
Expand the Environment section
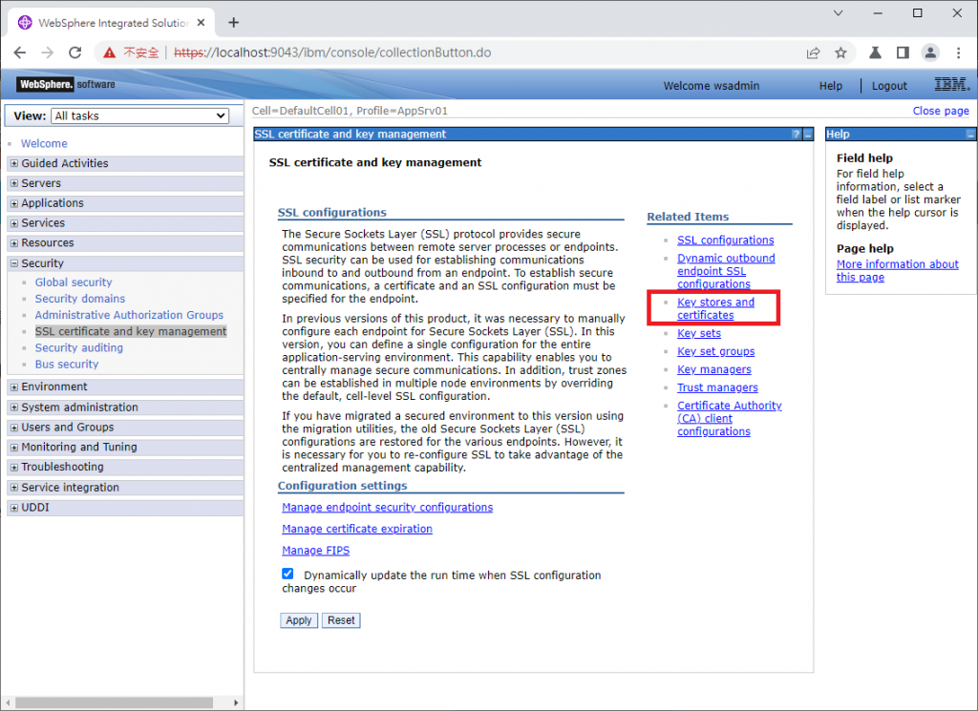(14, 387)
